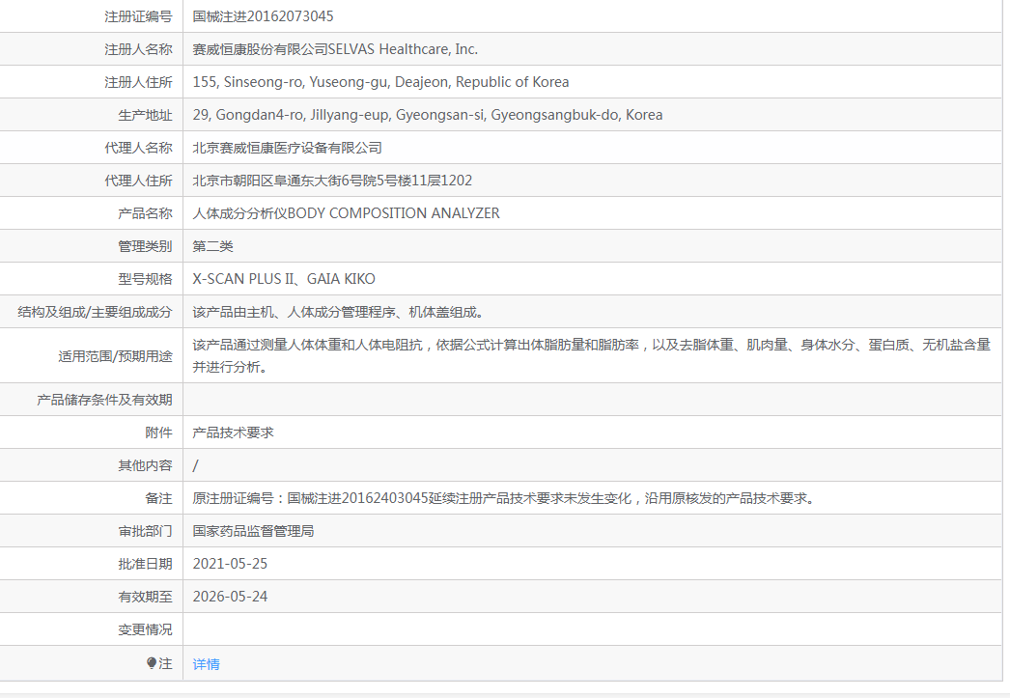The image size is (1010, 698).
Task: Select registration number 国械注进20162073045
Action: click(263, 16)
